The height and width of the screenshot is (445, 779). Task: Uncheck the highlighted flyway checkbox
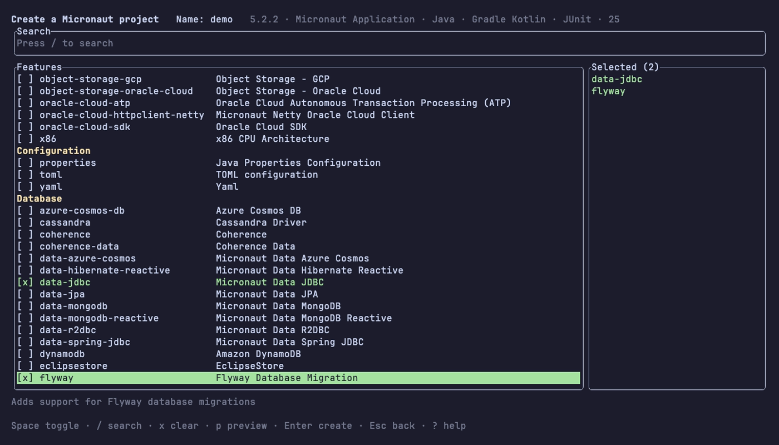pyautogui.click(x=25, y=378)
